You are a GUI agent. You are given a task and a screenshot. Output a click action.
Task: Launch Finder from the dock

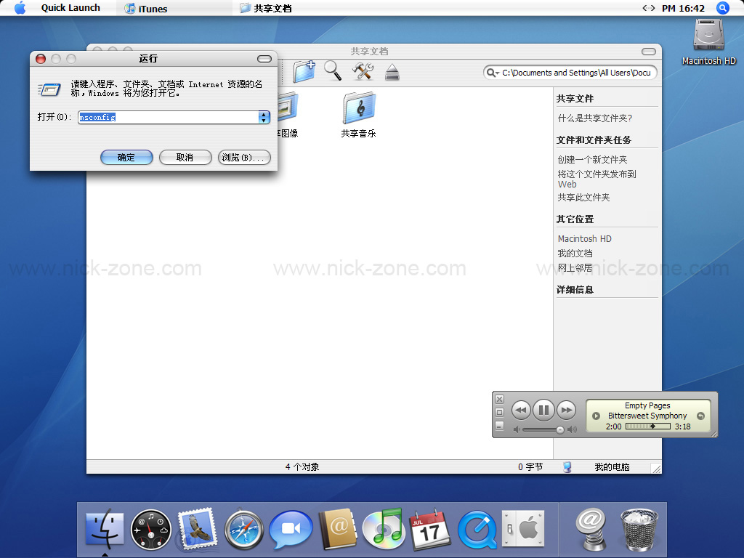point(105,529)
